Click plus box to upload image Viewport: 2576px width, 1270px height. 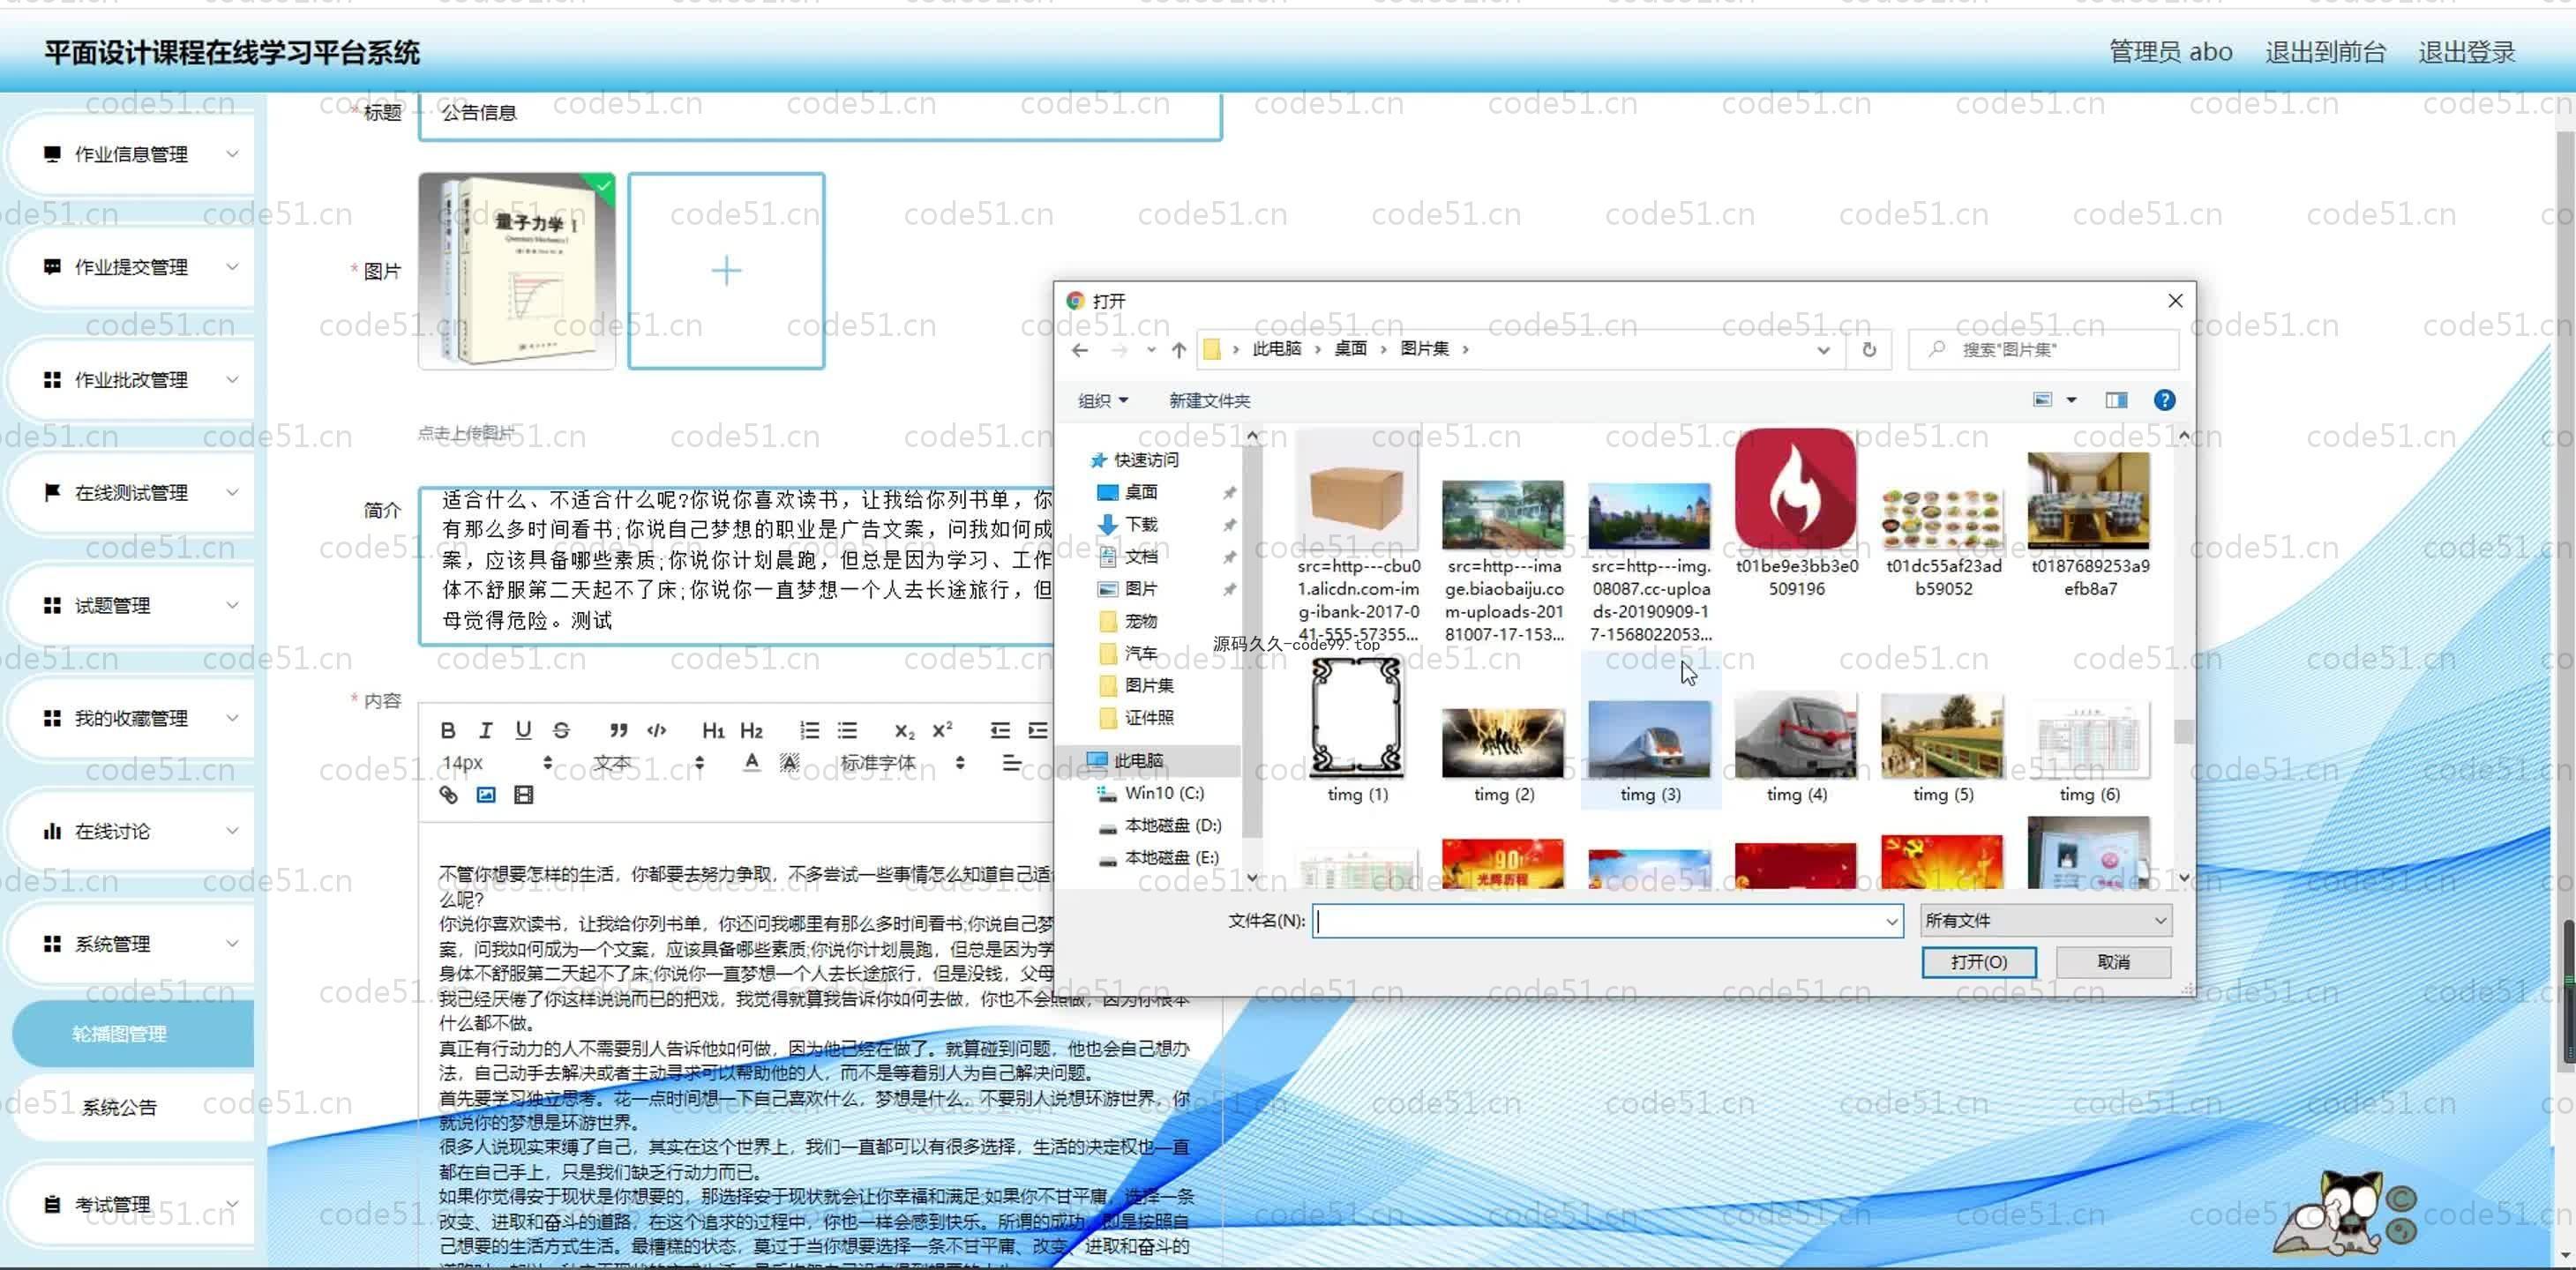tap(726, 271)
